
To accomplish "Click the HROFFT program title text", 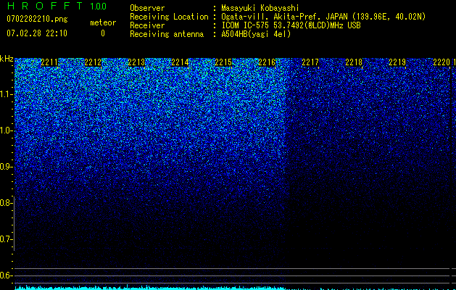I will coord(45,6).
